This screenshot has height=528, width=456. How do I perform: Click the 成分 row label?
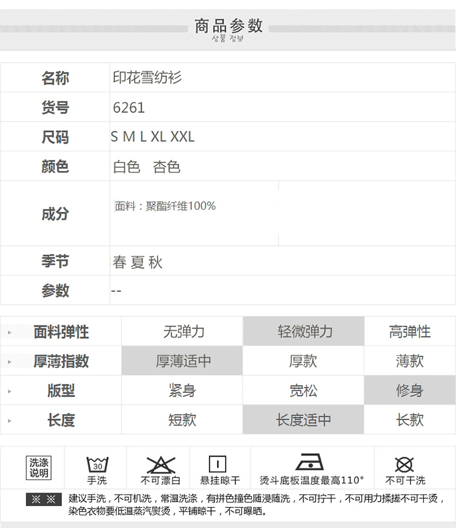coord(55,214)
